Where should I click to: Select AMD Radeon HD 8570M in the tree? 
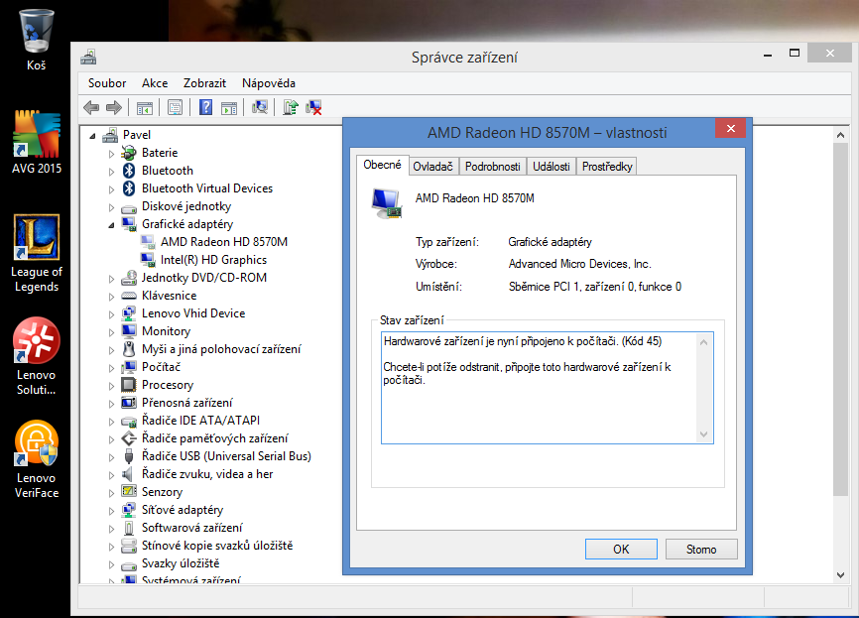click(223, 242)
